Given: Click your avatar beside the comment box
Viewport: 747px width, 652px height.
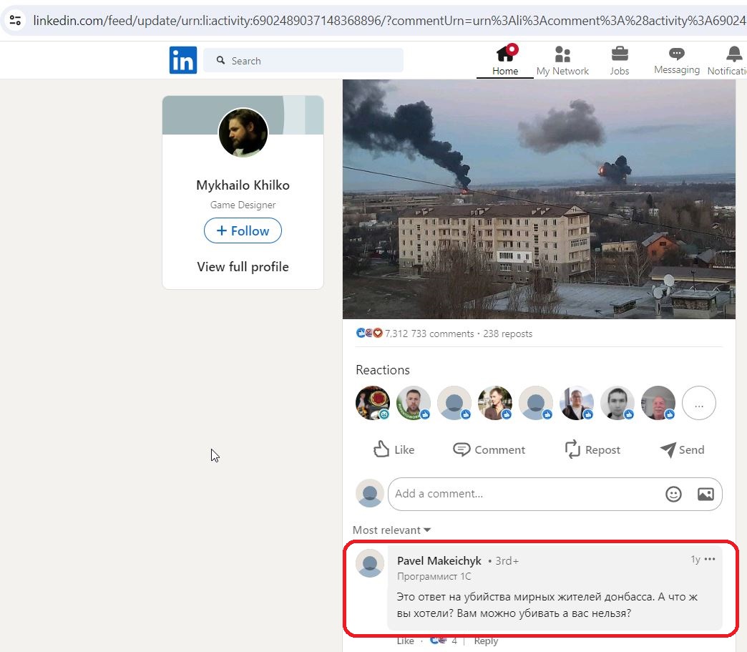Looking at the screenshot, I should (370, 493).
